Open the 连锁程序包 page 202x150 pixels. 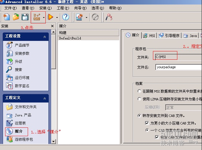[20, 139]
